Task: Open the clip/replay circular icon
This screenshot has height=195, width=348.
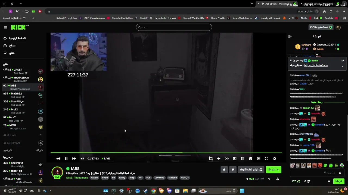Action: (x=227, y=158)
